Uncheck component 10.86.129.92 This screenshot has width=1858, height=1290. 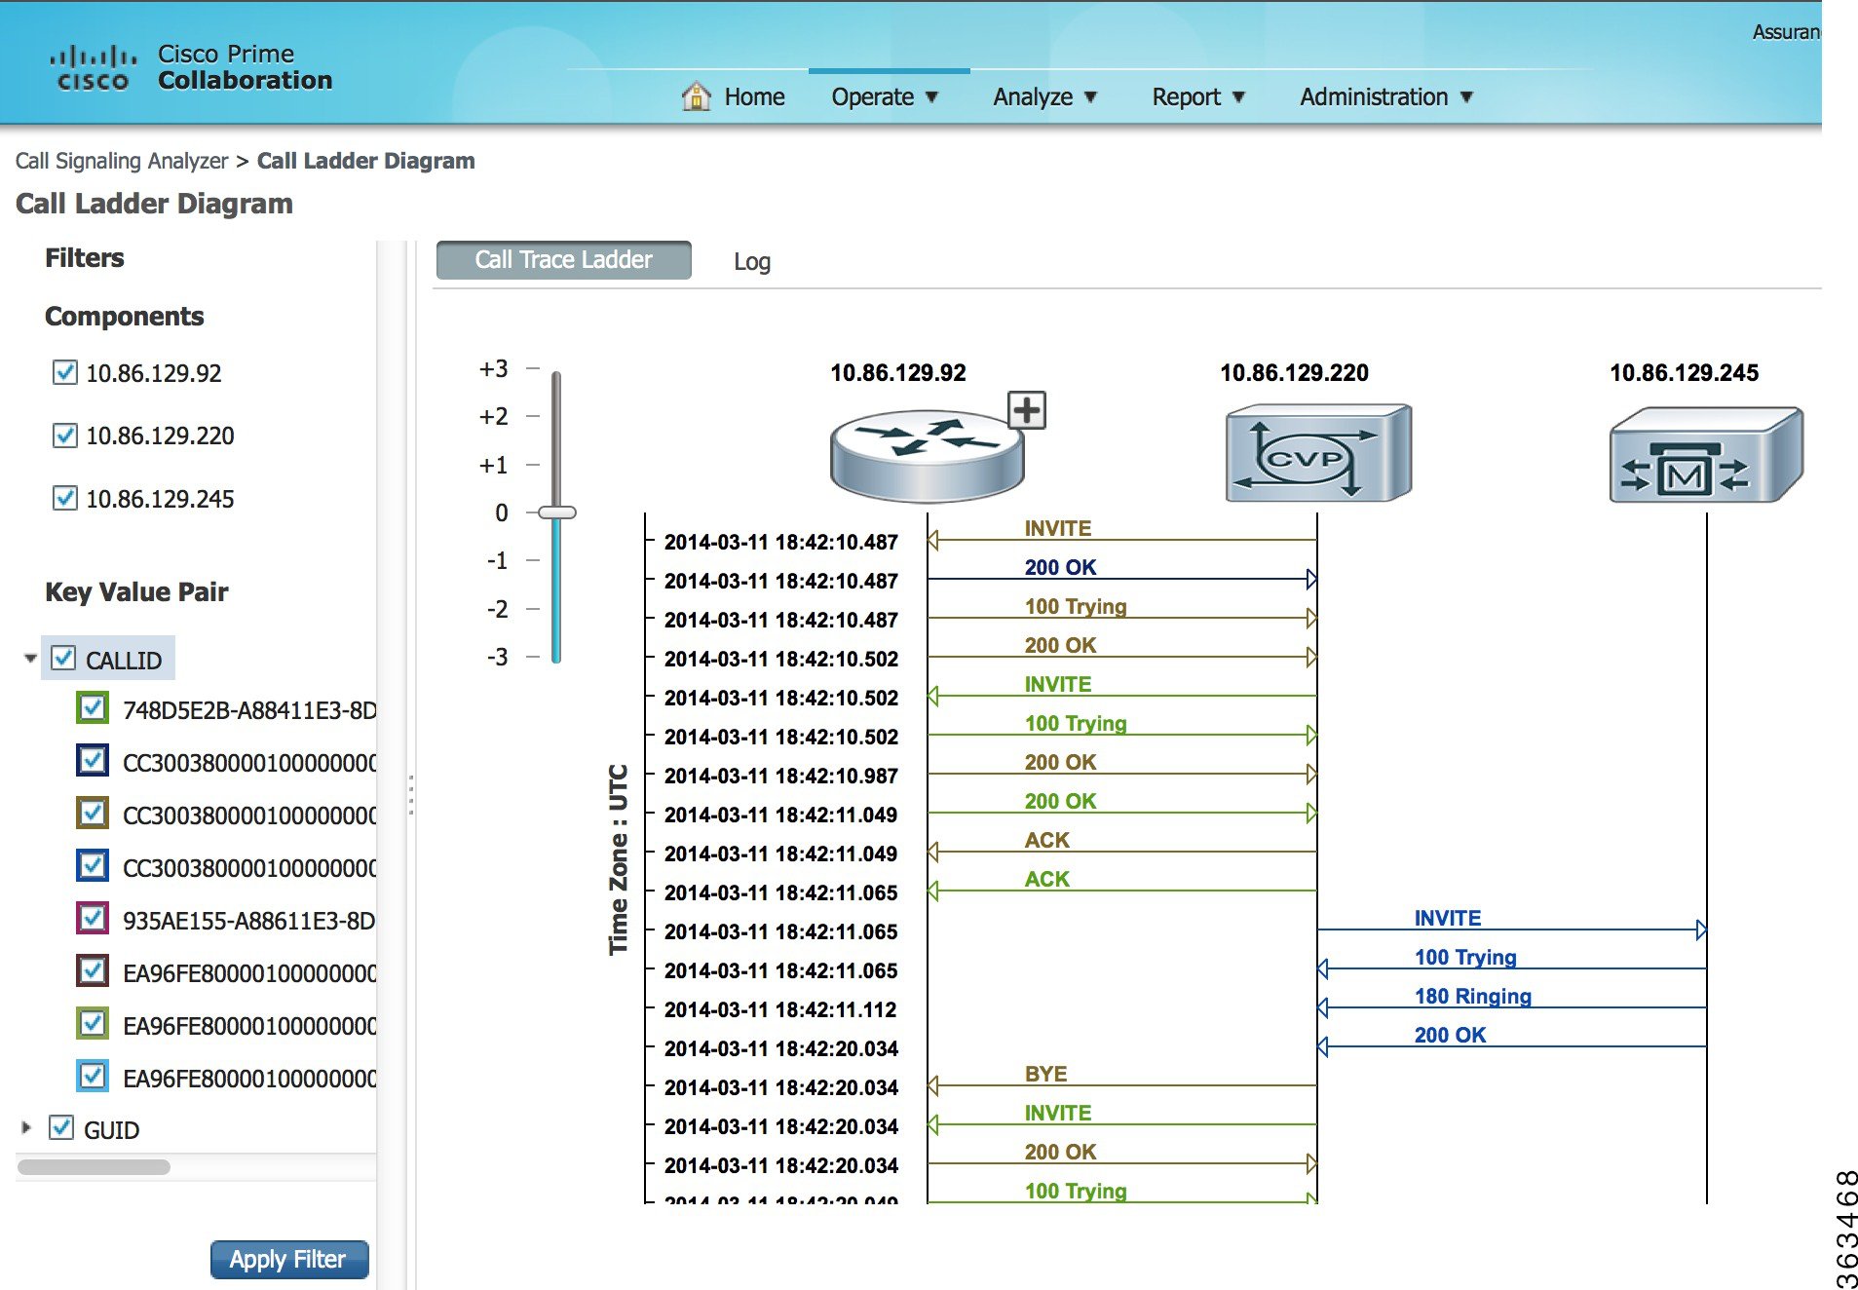(x=64, y=372)
